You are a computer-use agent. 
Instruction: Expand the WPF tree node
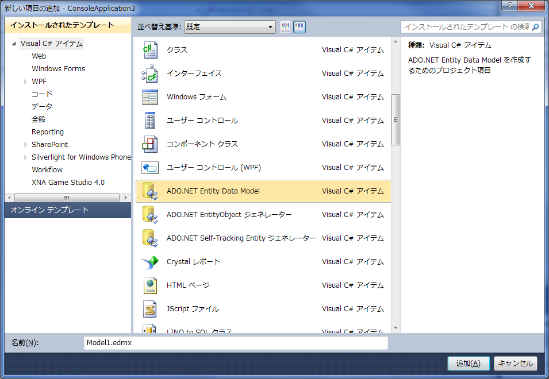(x=25, y=82)
